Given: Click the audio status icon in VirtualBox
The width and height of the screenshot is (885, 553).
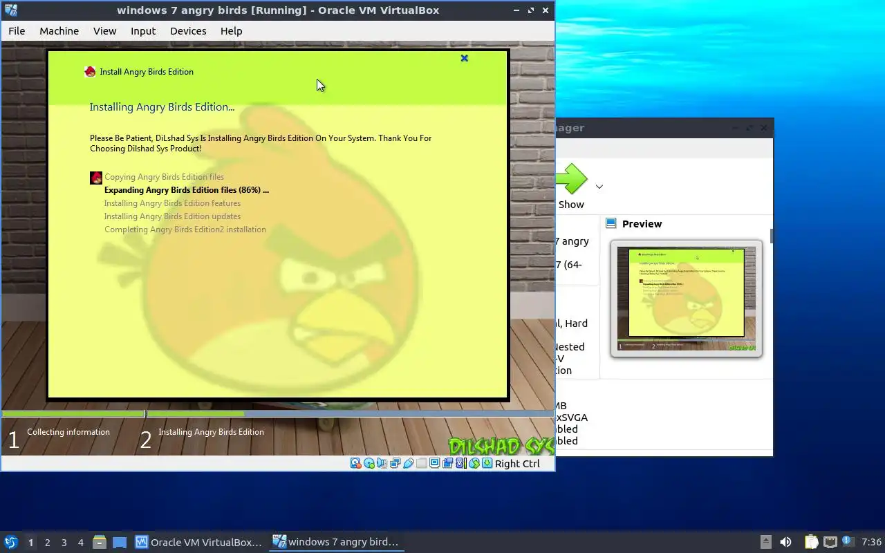Looking at the screenshot, I should (x=382, y=463).
